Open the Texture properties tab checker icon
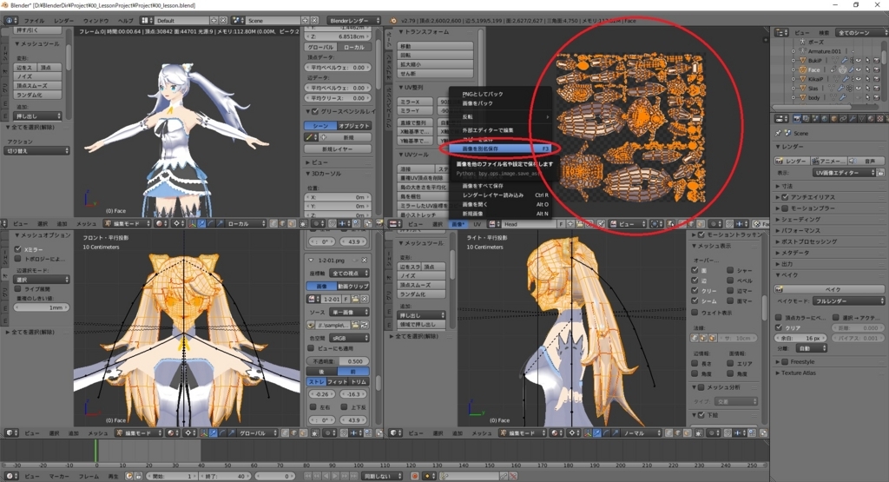 [880, 118]
